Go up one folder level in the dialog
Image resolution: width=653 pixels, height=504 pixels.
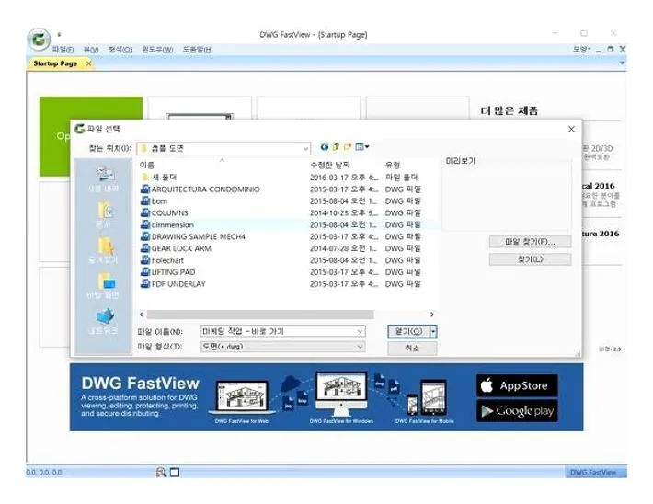pyautogui.click(x=336, y=147)
